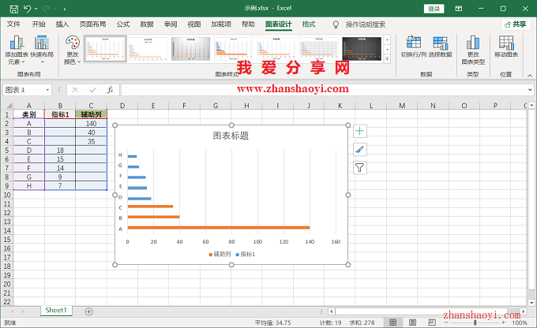537x328 pixels.
Task: Open the View tab
Action: tap(194, 24)
